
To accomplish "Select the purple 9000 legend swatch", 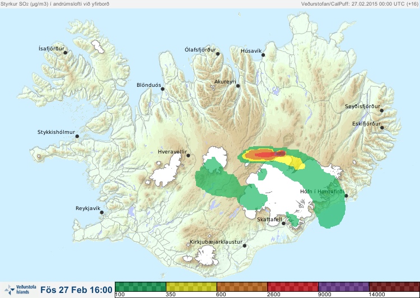I will 344,287.
